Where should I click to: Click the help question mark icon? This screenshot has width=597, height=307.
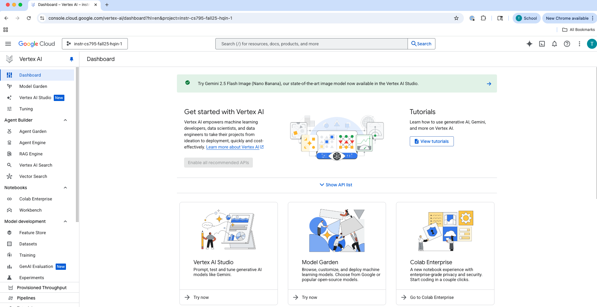(x=567, y=44)
